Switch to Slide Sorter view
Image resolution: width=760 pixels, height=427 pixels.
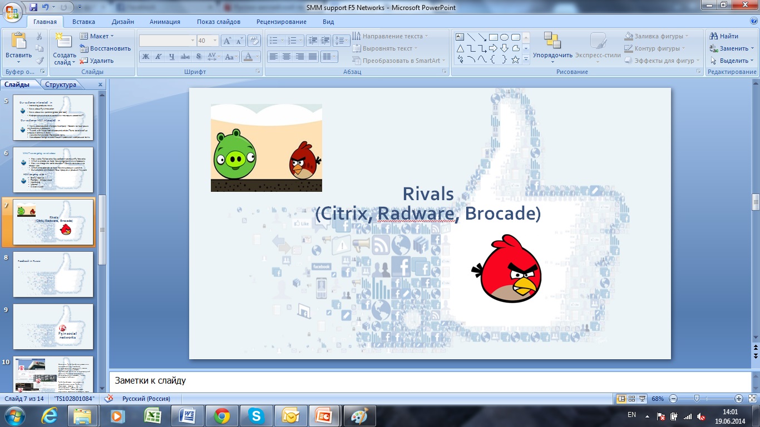tap(632, 399)
